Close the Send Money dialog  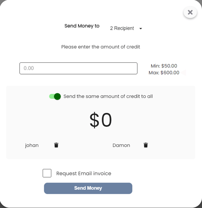[x=190, y=12]
